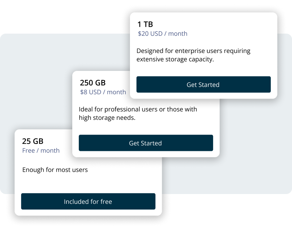292x228 pixels.
Task: Click the 'extensive storage capacity.' text line
Action: (175, 59)
